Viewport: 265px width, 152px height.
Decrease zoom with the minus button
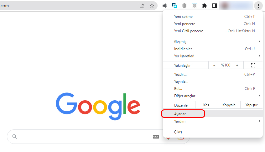tap(214, 65)
